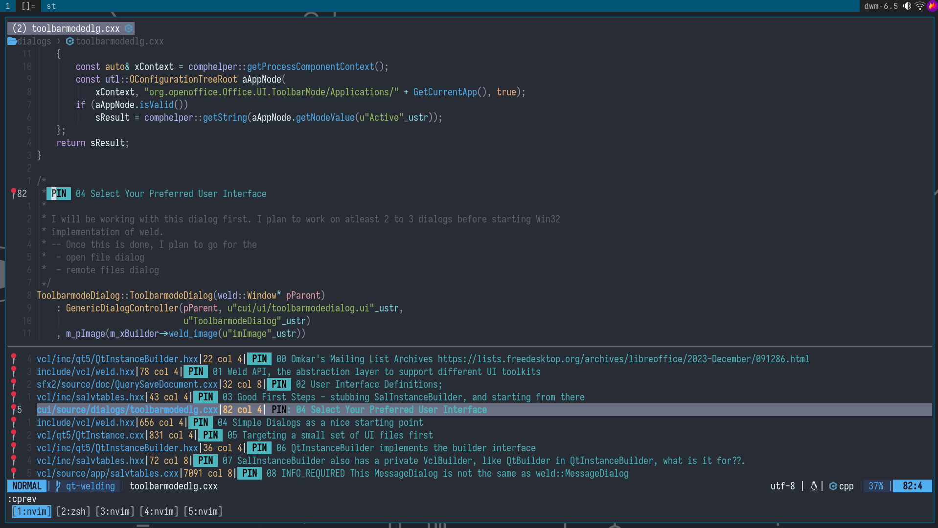The height and width of the screenshot is (528, 938).
Task: Click pin marker for QtInstanceBuilder.hxx line 36 entry
Action: [14, 448]
